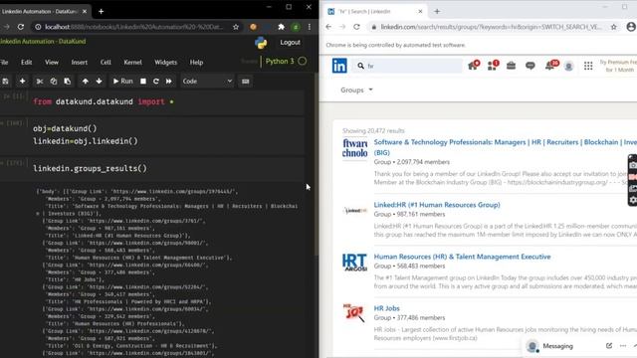
Task: Open the Insert menu in Jupyter
Action: click(80, 62)
